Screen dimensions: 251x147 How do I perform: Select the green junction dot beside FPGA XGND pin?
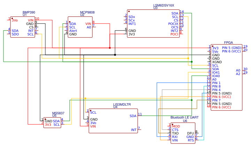click(x=192, y=62)
